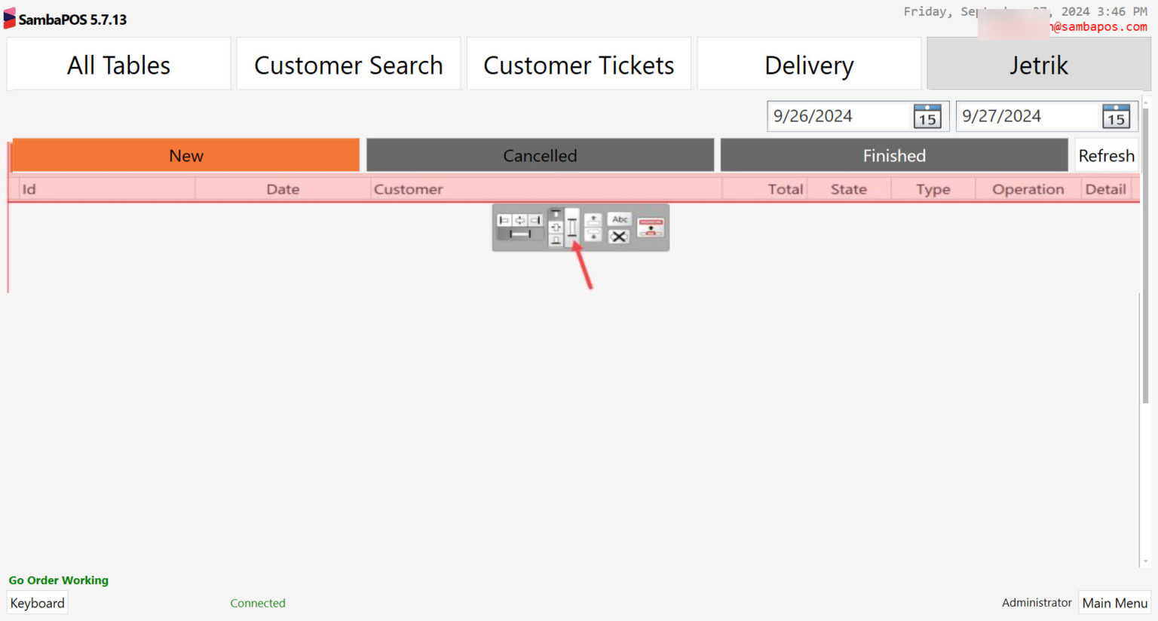Click the Abc edit label icon
Viewport: 1158px width, 621px height.
620,219
